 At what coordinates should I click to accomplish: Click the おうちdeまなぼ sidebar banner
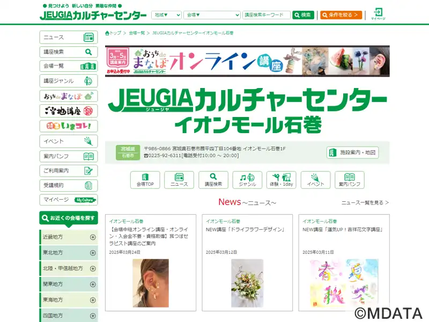69,96
